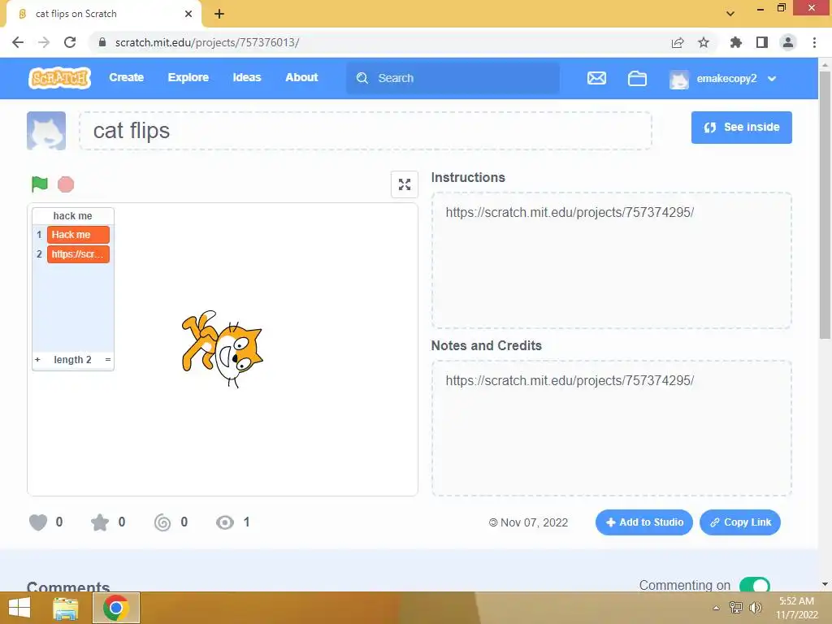Click the browser forward arrow
The image size is (832, 624).
pyautogui.click(x=44, y=42)
